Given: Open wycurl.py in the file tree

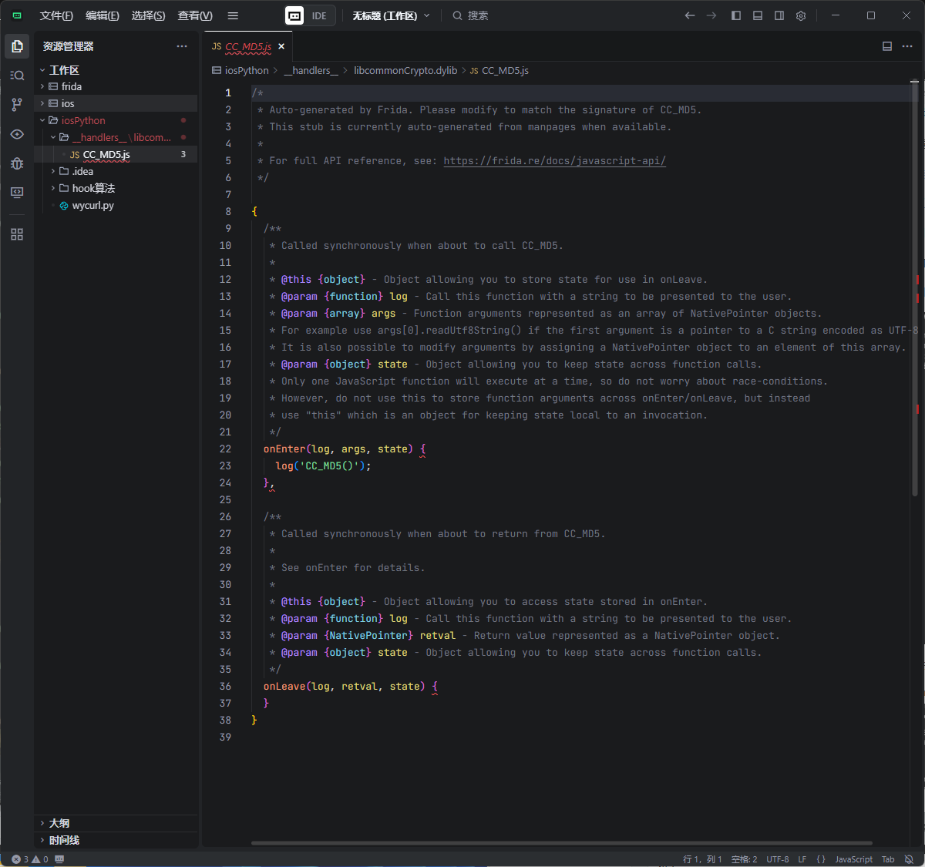Looking at the screenshot, I should (x=116, y=205).
